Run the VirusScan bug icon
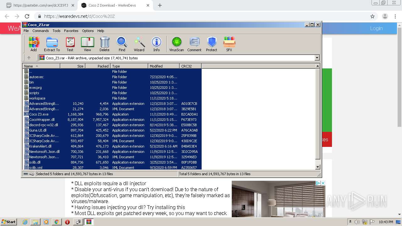This screenshot has width=402, height=226. coord(177,44)
